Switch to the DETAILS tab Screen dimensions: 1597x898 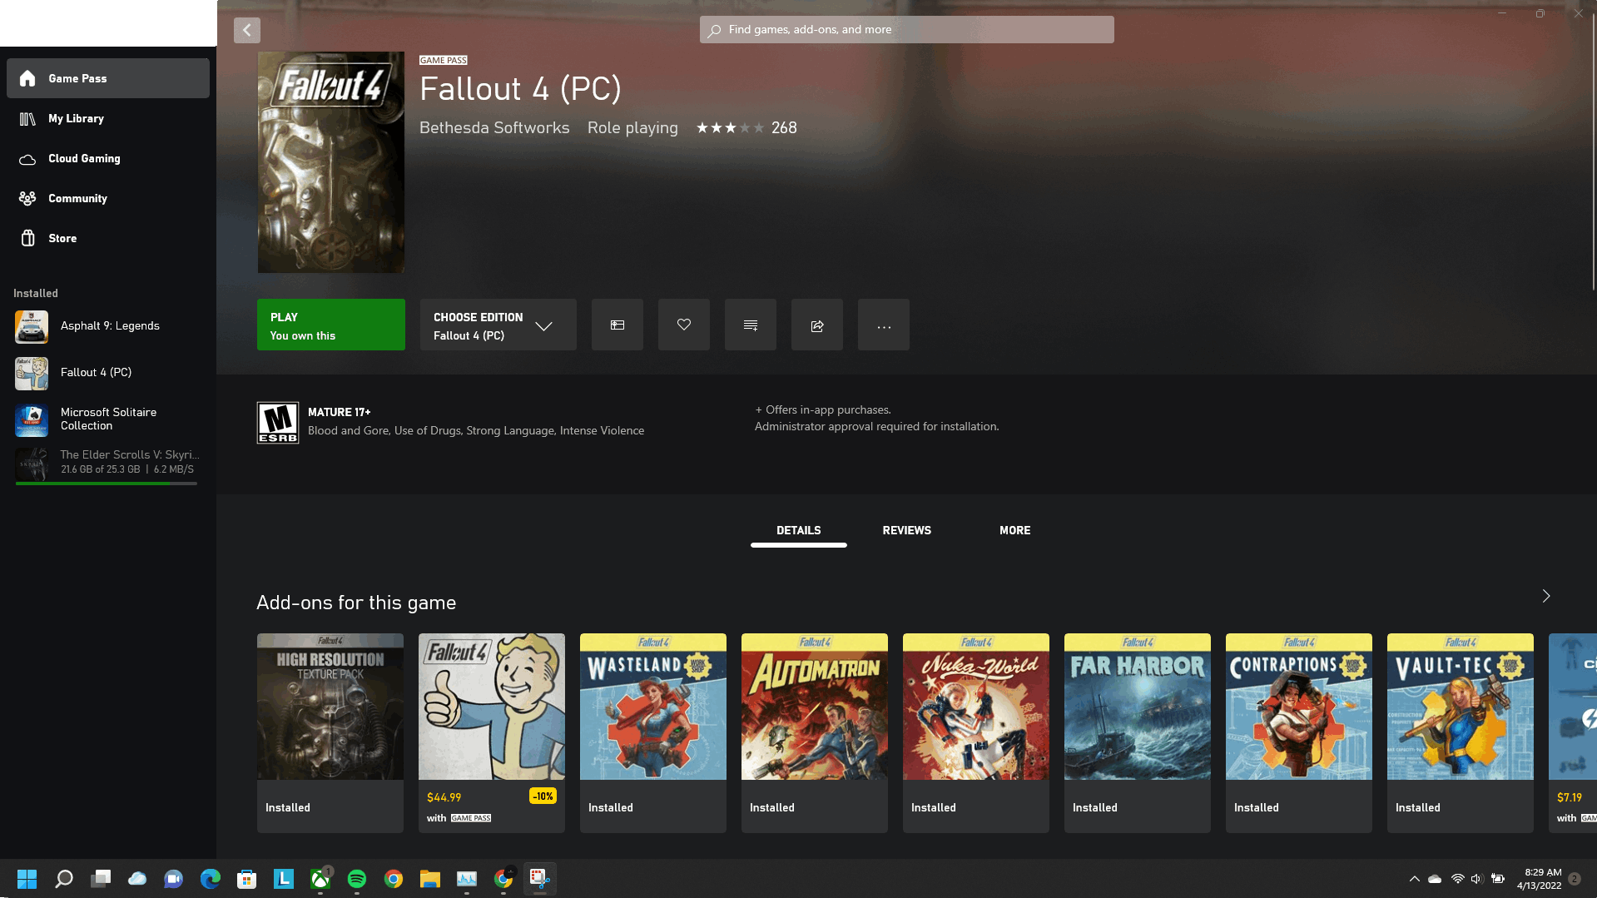[799, 531]
